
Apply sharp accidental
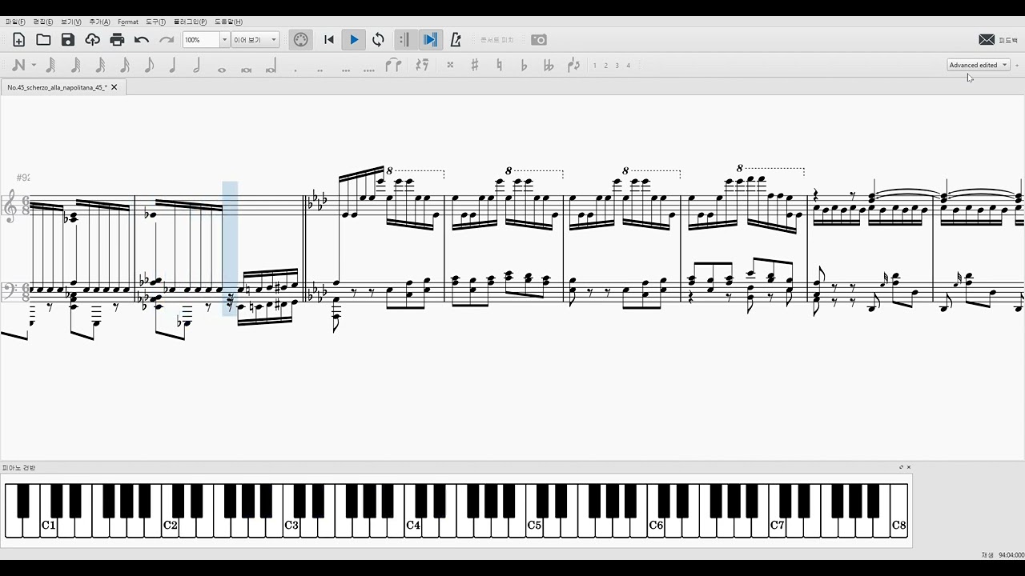475,66
